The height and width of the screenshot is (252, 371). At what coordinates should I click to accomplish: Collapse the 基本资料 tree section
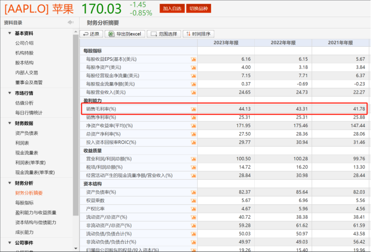9,33
